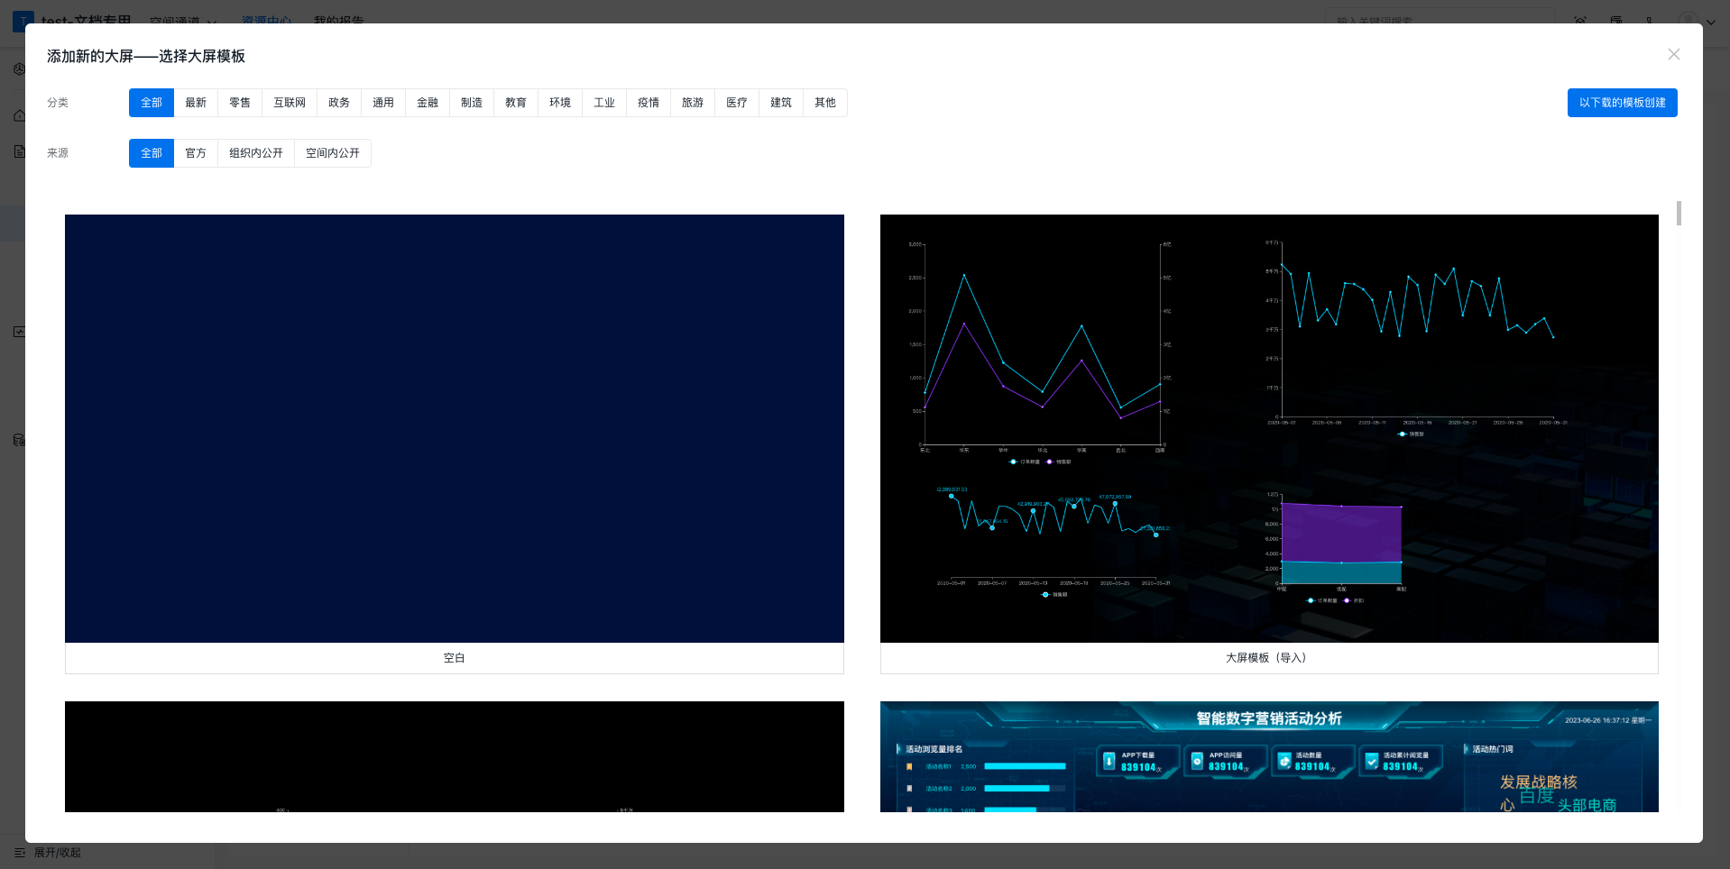Click the template list scrollbar
This screenshot has width=1730, height=869.
pos(1679,214)
